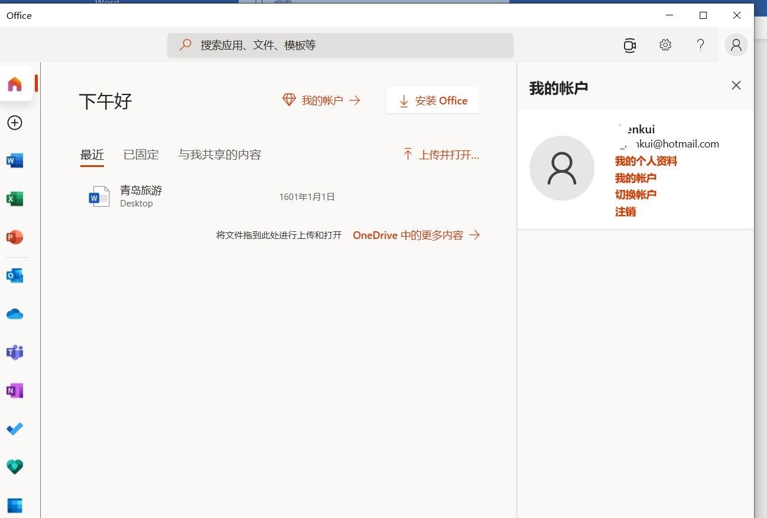Open To Do checkmark icon in sidebar
The height and width of the screenshot is (518, 767).
coord(15,429)
